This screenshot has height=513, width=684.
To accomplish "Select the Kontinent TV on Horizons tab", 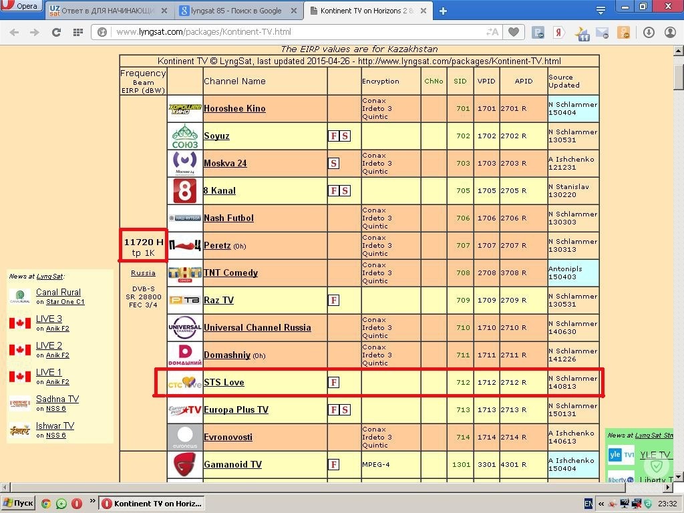I will [x=367, y=11].
